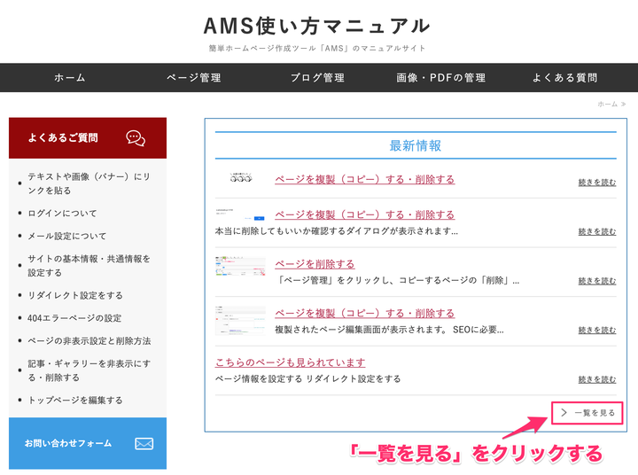
Task: Open the ページ管理 menu item
Action: (194, 78)
